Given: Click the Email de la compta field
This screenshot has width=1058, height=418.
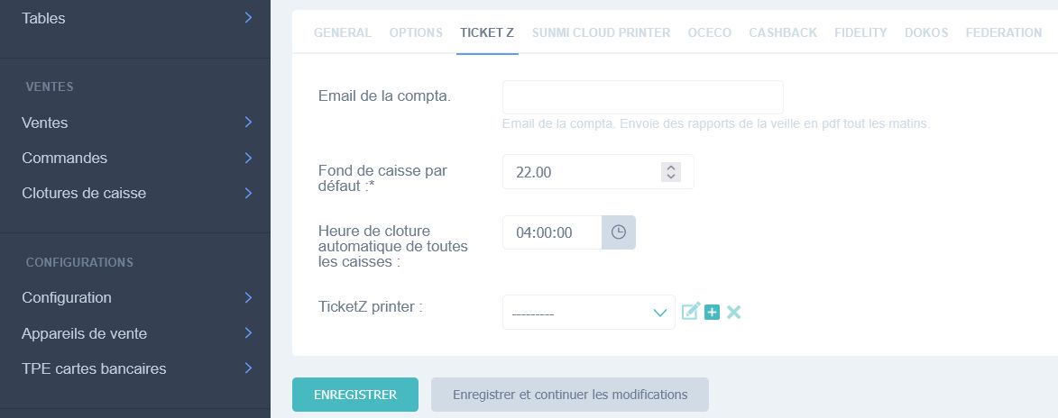Looking at the screenshot, I should [642, 97].
